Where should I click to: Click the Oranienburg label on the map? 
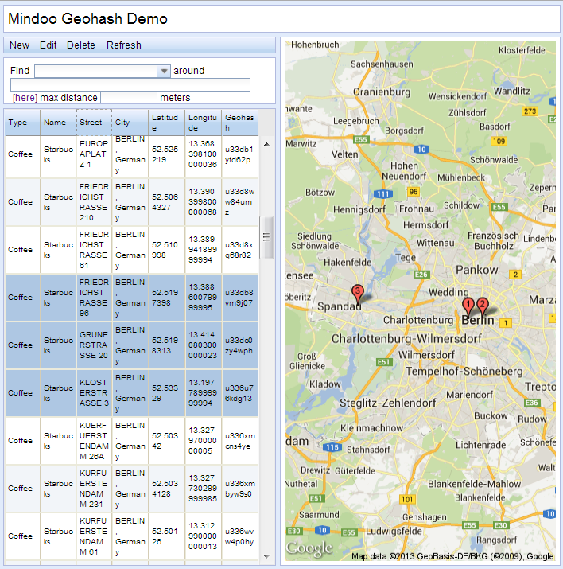coord(382,92)
